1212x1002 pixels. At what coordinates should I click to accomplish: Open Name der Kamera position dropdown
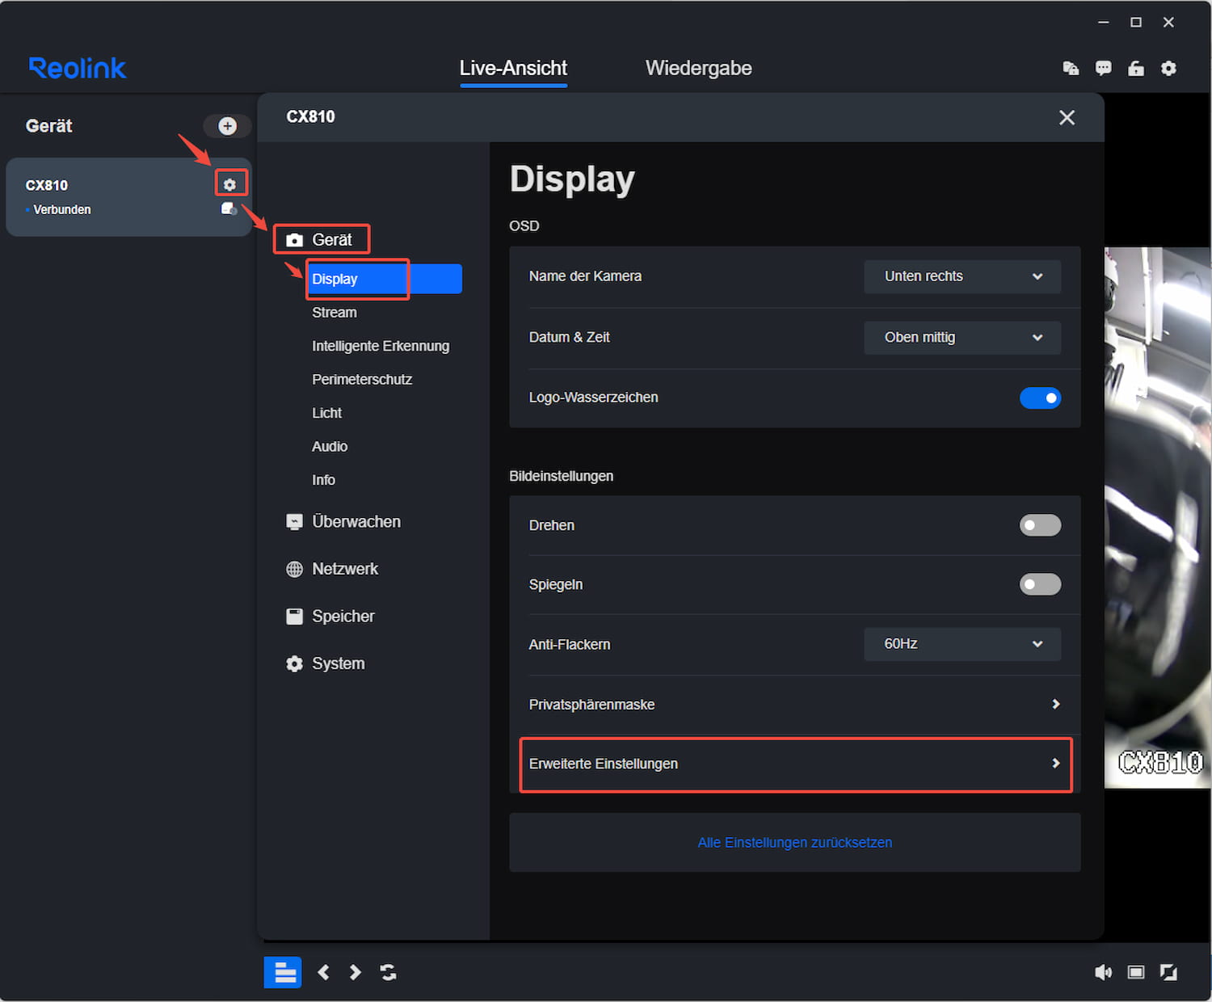pyautogui.click(x=962, y=276)
